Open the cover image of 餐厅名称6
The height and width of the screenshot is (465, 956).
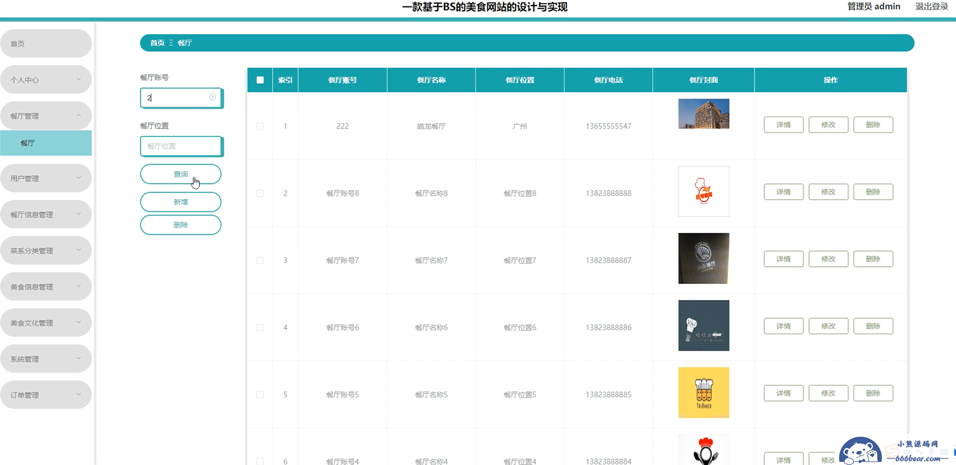(x=704, y=325)
